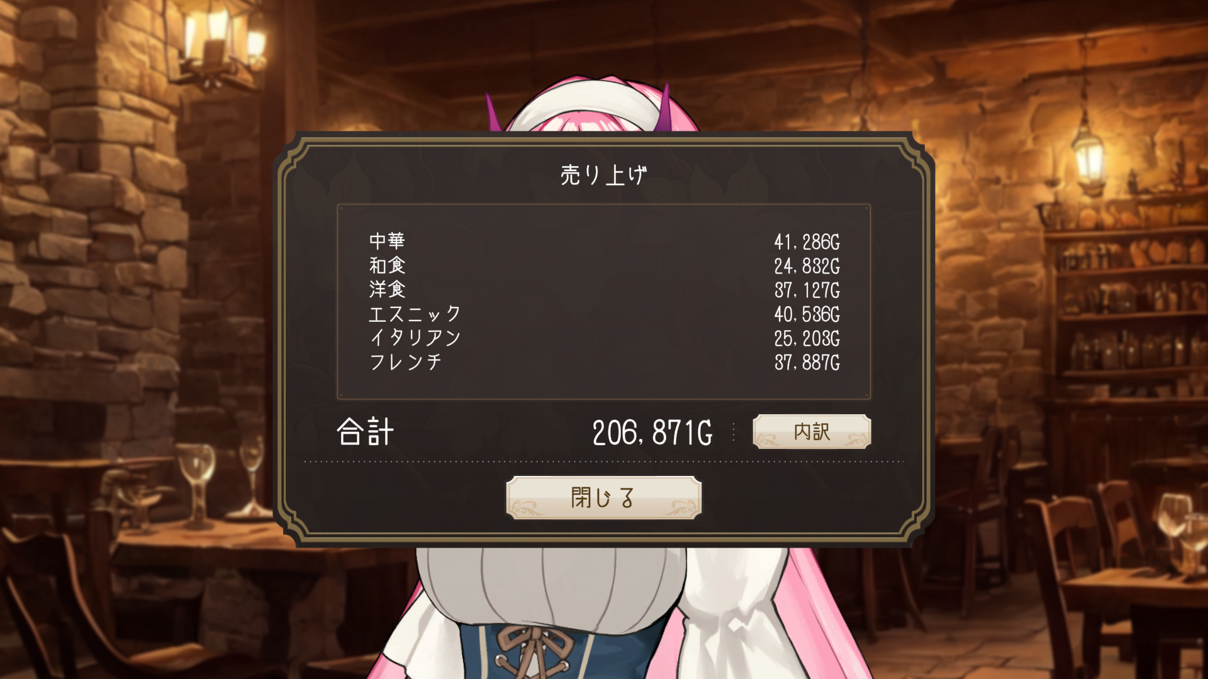Click the 売り上げ dialog title
1208x679 pixels.
coord(603,175)
